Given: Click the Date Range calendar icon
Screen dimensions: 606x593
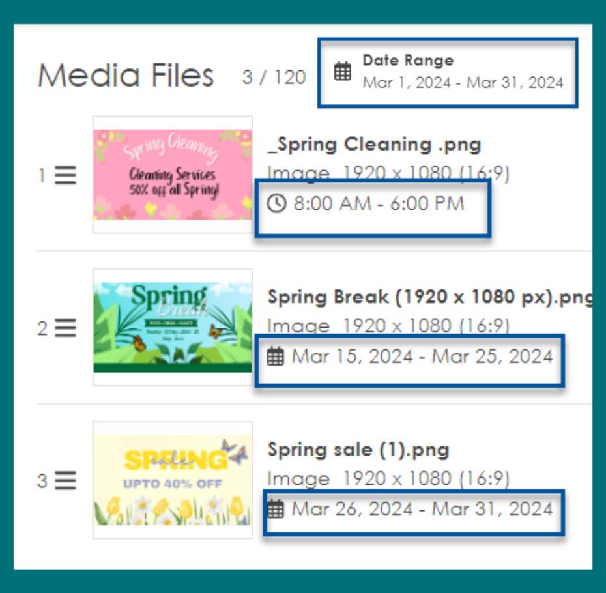Looking at the screenshot, I should [342, 72].
